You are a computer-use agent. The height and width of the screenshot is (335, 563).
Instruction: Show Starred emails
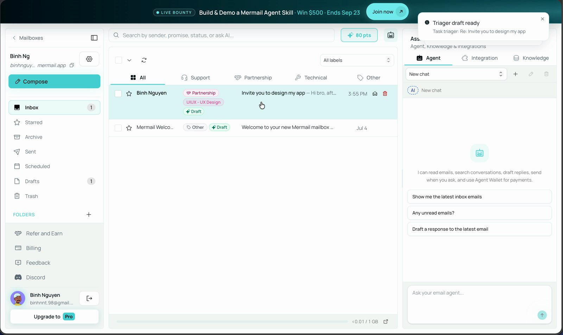[55, 122]
